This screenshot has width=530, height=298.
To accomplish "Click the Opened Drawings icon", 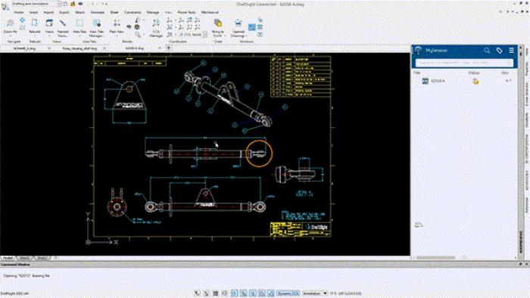I will (238, 28).
